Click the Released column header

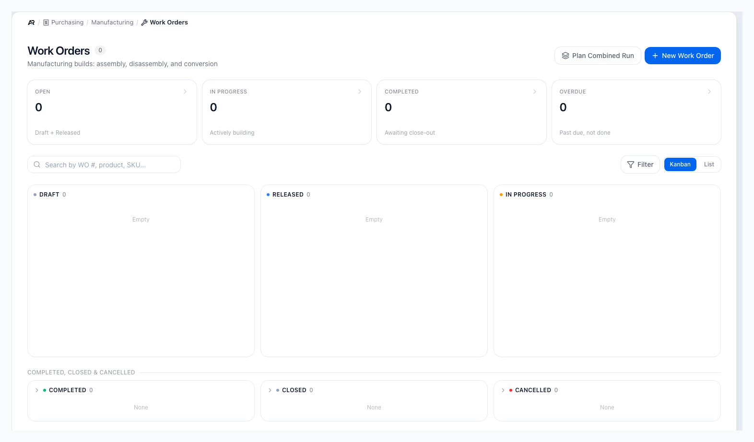(x=288, y=195)
